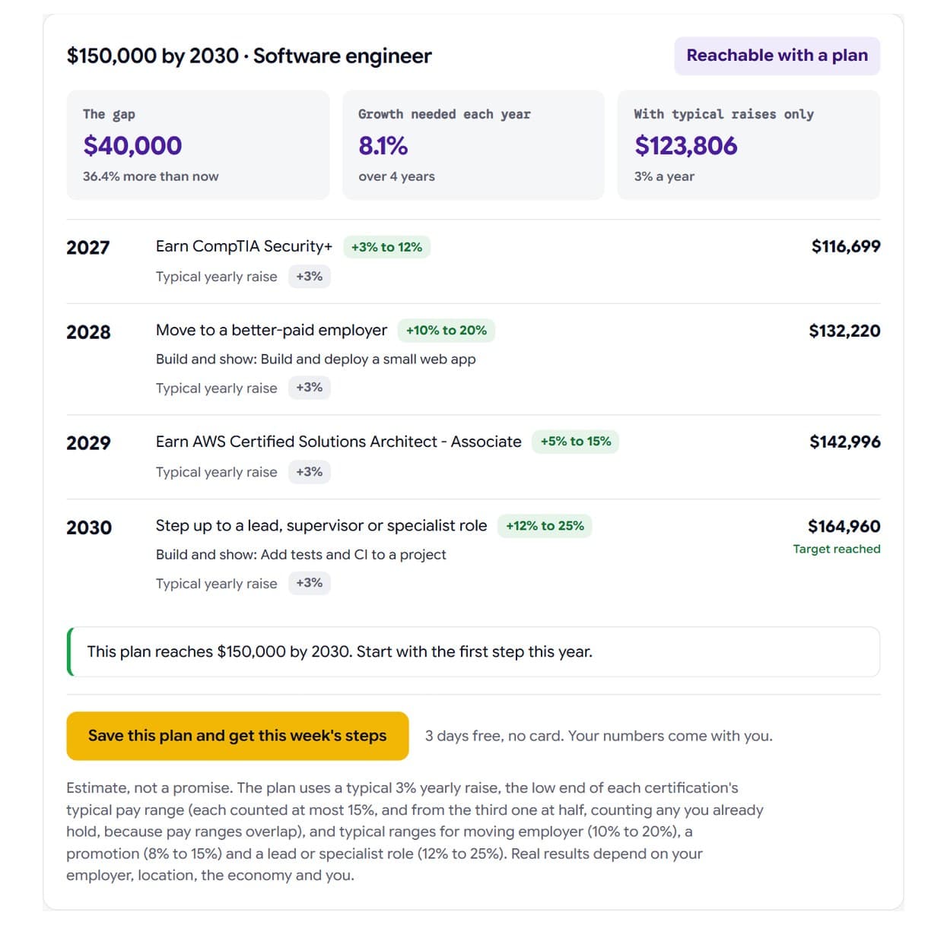Viewport: 947px width, 925px height.
Task: Click the 3 days free, no card text
Action: [x=599, y=736]
